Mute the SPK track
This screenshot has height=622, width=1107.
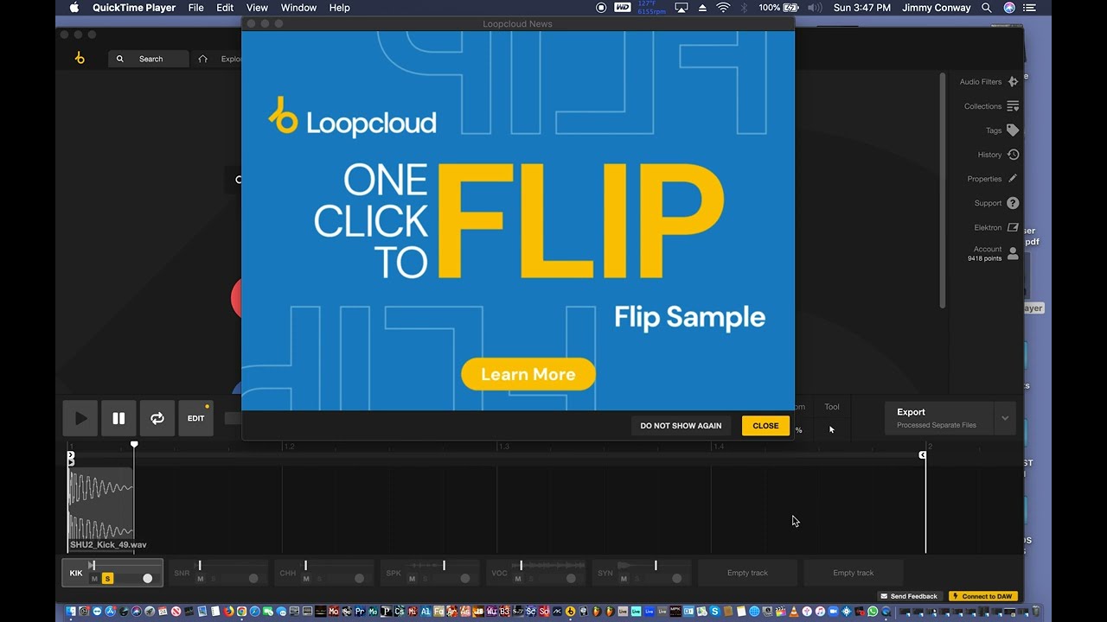tap(412, 579)
